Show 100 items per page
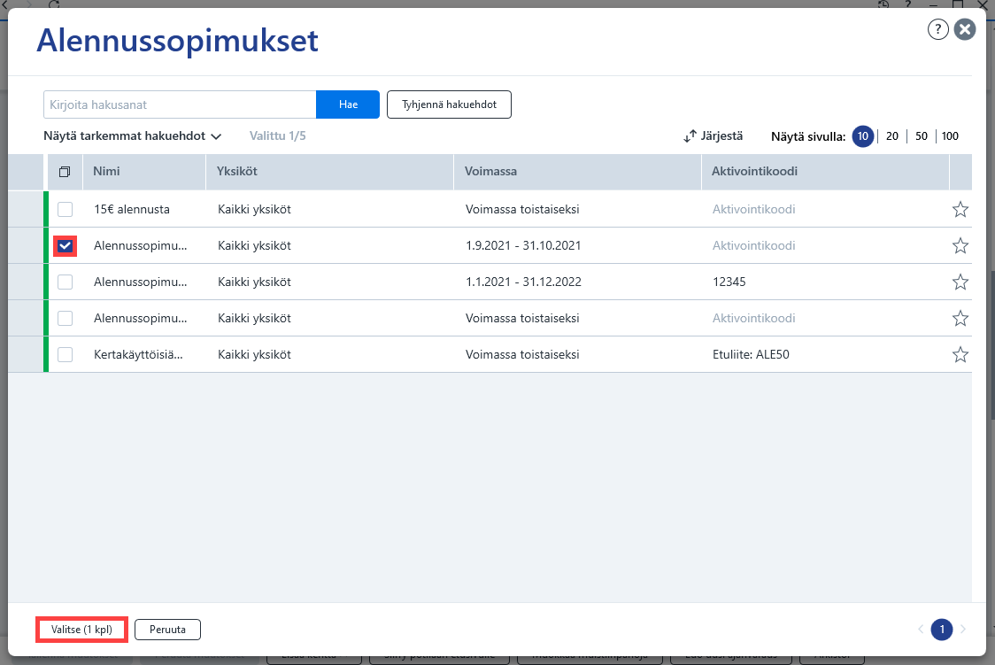This screenshot has width=995, height=665. (950, 136)
